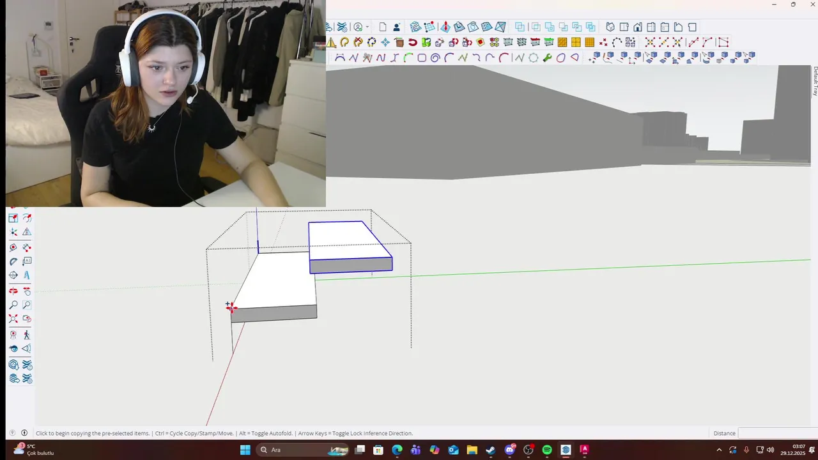This screenshot has height=460, width=818.
Task: Select the Orbit tool
Action: click(13, 291)
